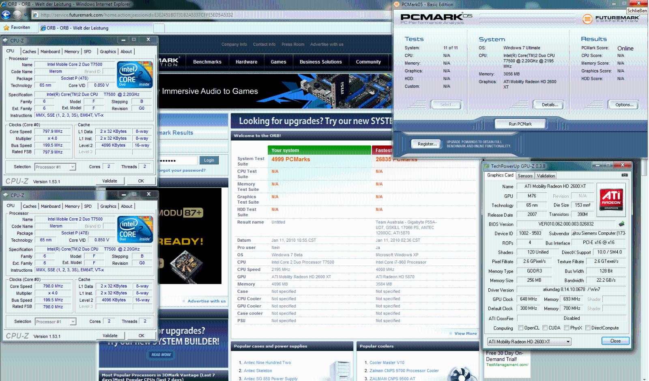Open SPD tab in upper CPU-Z
The image size is (649, 381).
pyautogui.click(x=88, y=52)
